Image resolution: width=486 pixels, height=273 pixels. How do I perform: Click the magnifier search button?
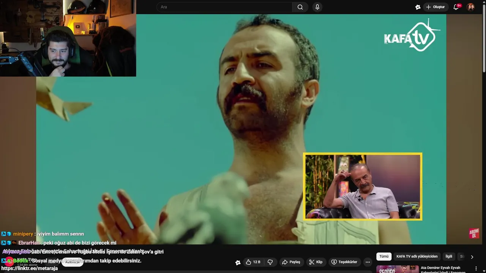point(300,7)
